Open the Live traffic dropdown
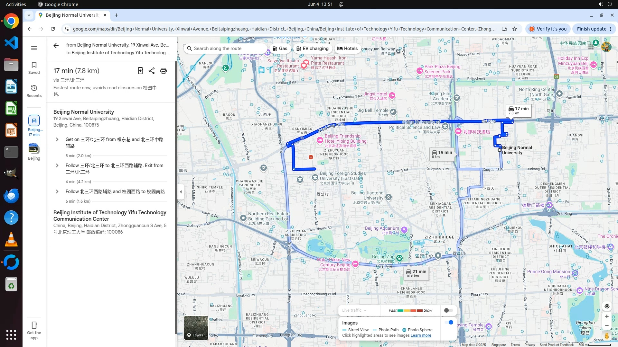Screen dimensions: 618x347 coord(354,310)
